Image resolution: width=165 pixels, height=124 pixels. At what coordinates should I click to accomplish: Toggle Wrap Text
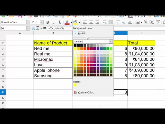click(x=104, y=22)
